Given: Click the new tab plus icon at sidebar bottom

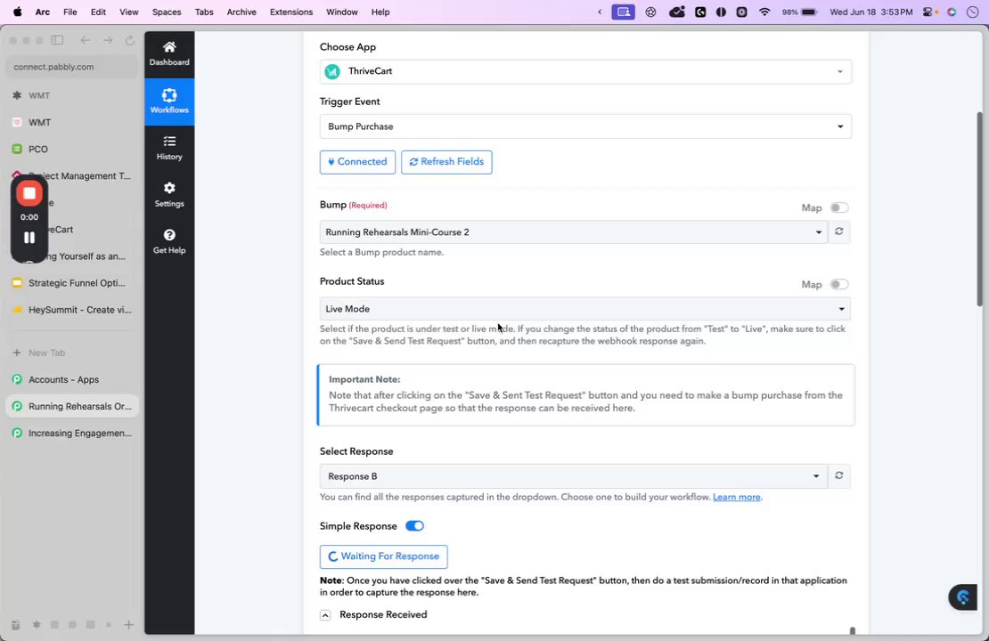Looking at the screenshot, I should [128, 625].
